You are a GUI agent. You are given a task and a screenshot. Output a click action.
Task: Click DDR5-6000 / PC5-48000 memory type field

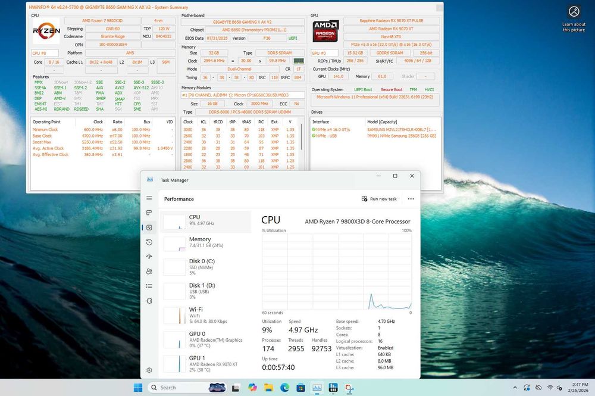(250, 113)
